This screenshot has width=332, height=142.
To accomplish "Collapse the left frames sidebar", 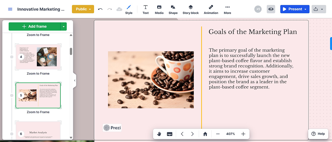I will (74, 80).
